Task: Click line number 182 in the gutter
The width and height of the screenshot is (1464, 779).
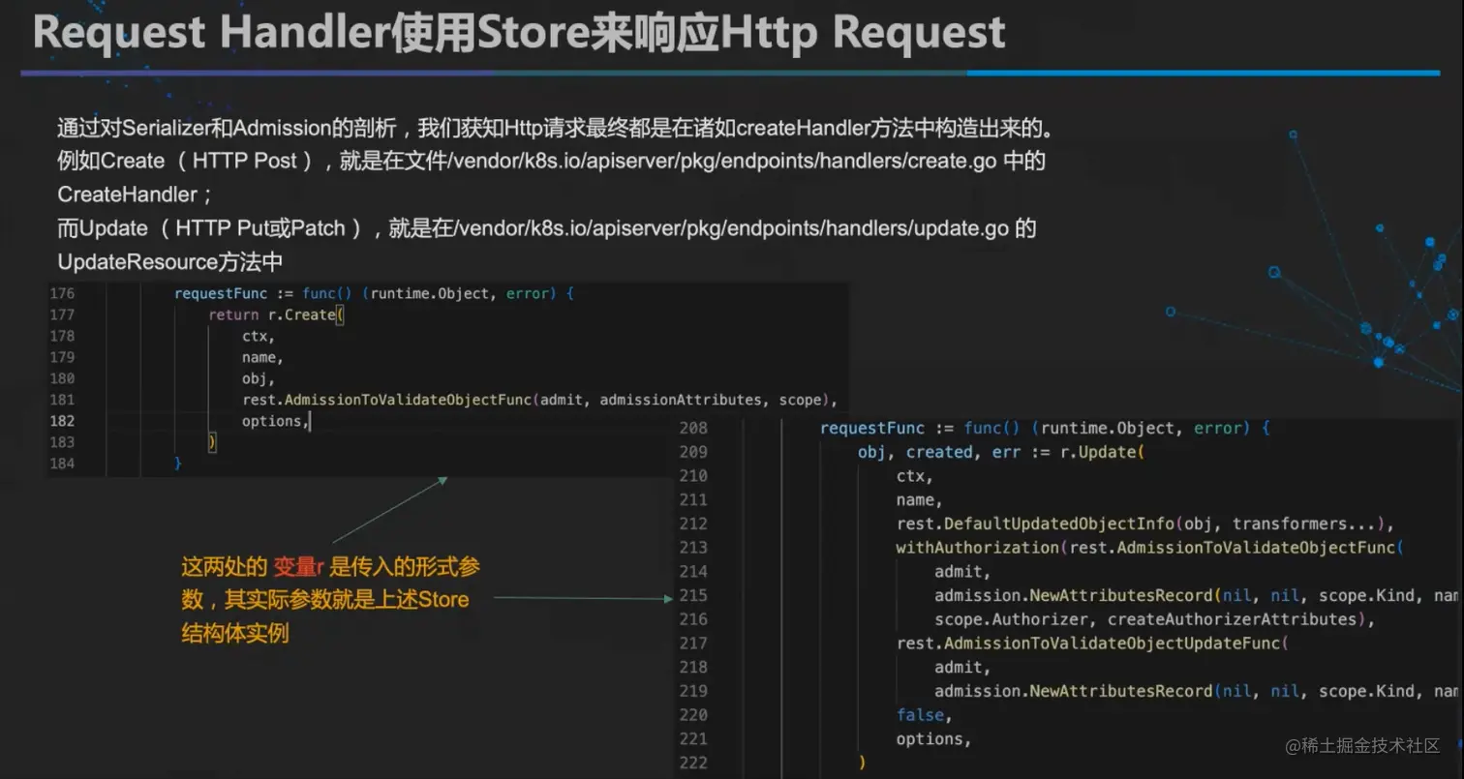Action: tap(61, 421)
